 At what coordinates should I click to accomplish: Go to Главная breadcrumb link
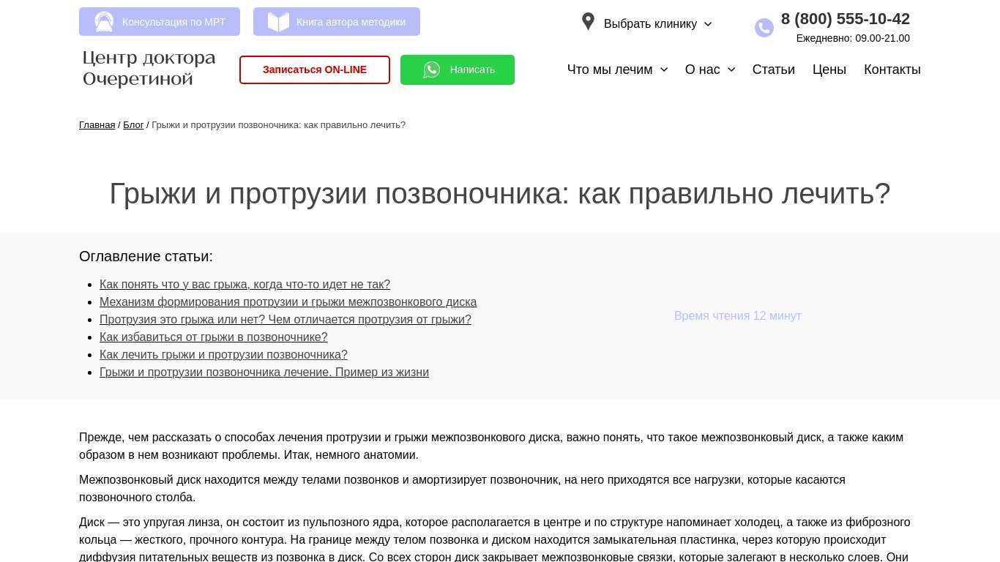coord(97,125)
